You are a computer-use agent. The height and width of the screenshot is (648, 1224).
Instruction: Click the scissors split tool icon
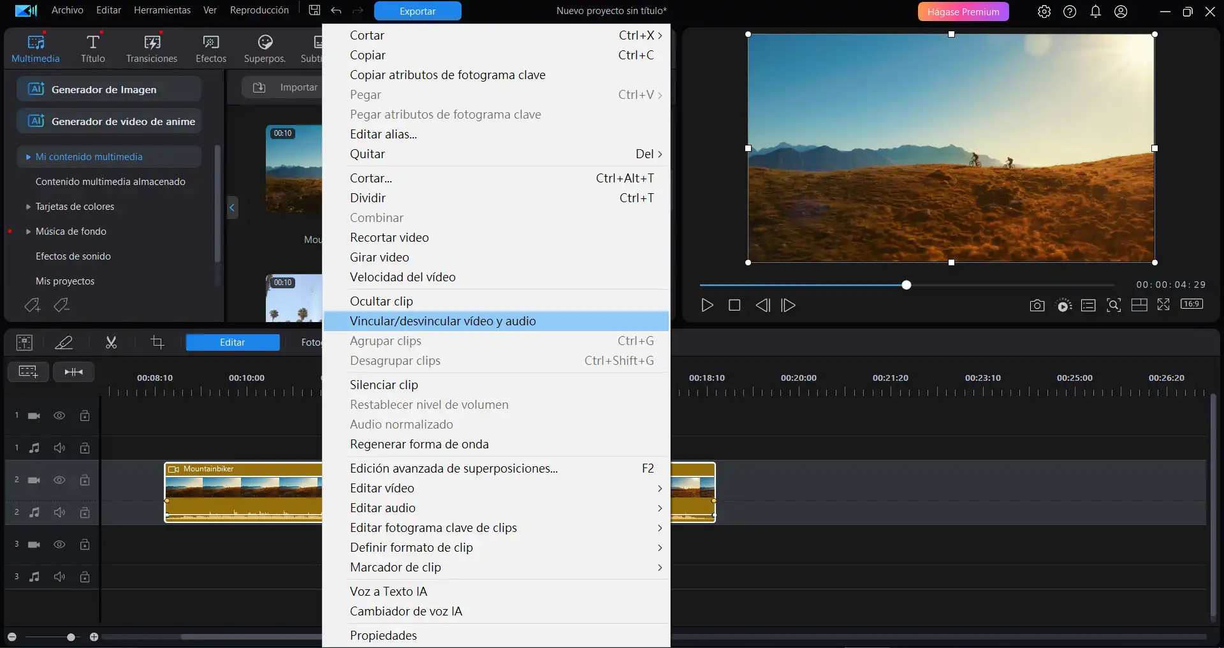pyautogui.click(x=111, y=343)
